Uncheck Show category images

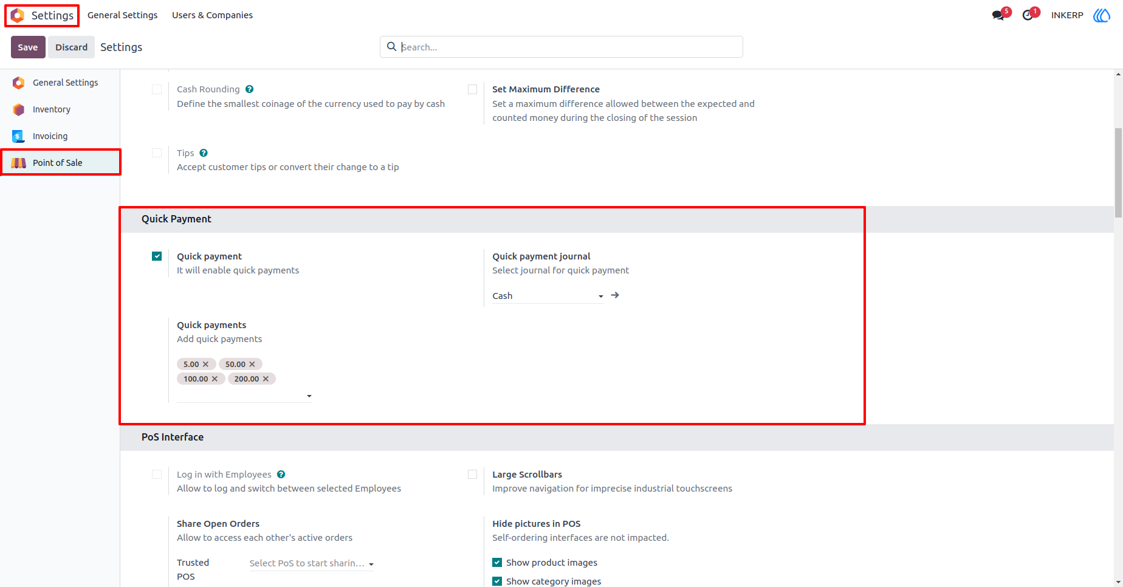pyautogui.click(x=497, y=582)
